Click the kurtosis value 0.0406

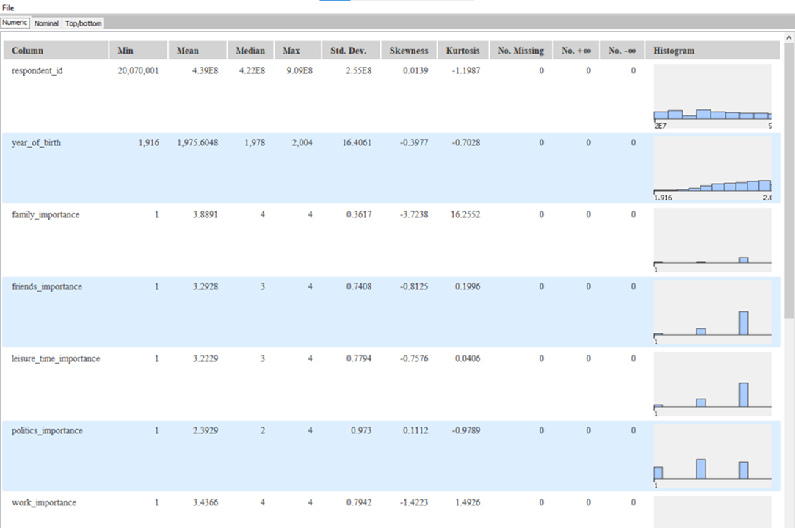pos(468,358)
